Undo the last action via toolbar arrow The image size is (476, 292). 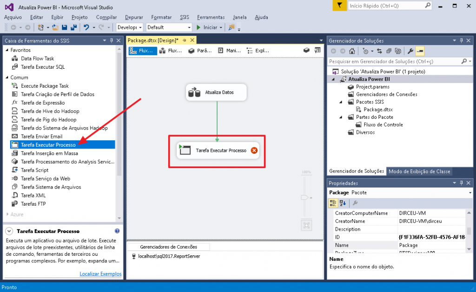(x=86, y=27)
